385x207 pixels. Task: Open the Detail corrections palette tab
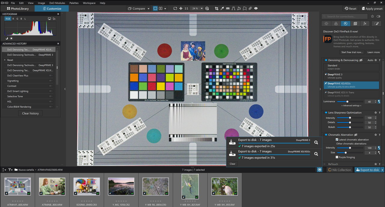coord(345,24)
